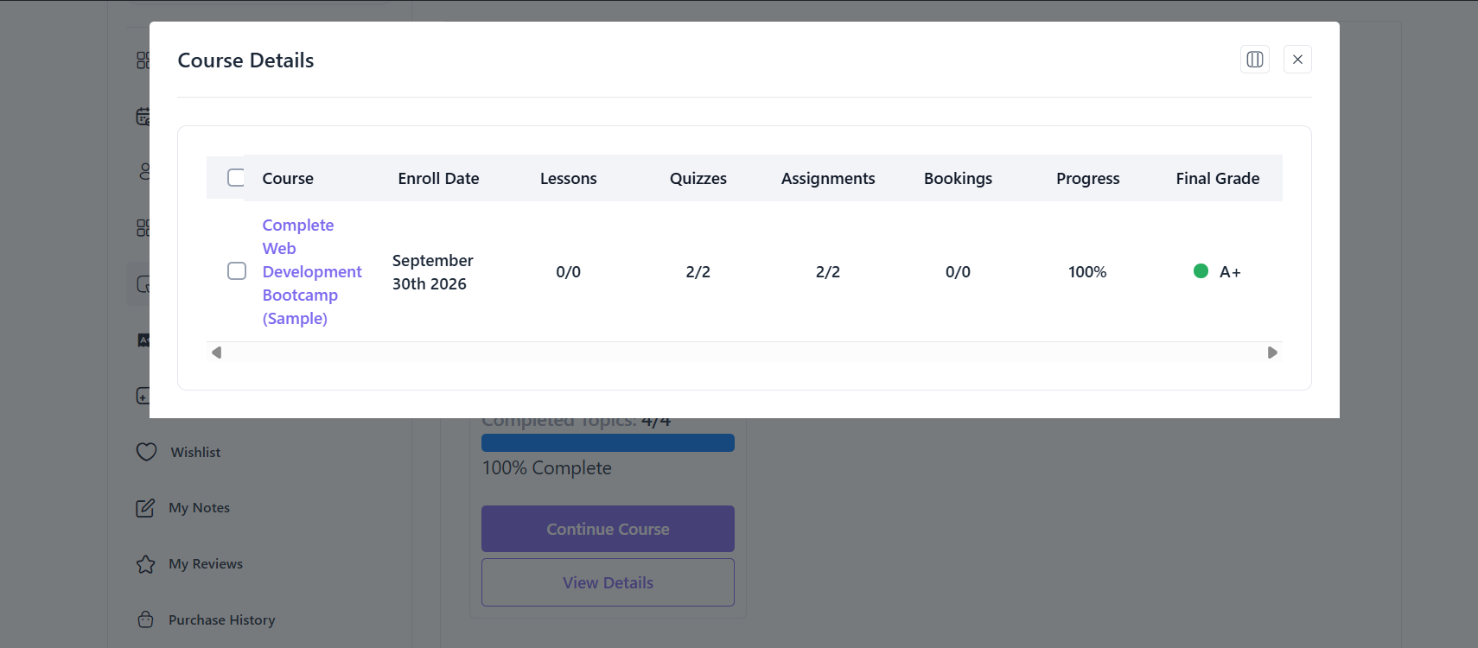Click the green A+ grade indicator dot
This screenshot has height=648, width=1478.
pos(1201,271)
